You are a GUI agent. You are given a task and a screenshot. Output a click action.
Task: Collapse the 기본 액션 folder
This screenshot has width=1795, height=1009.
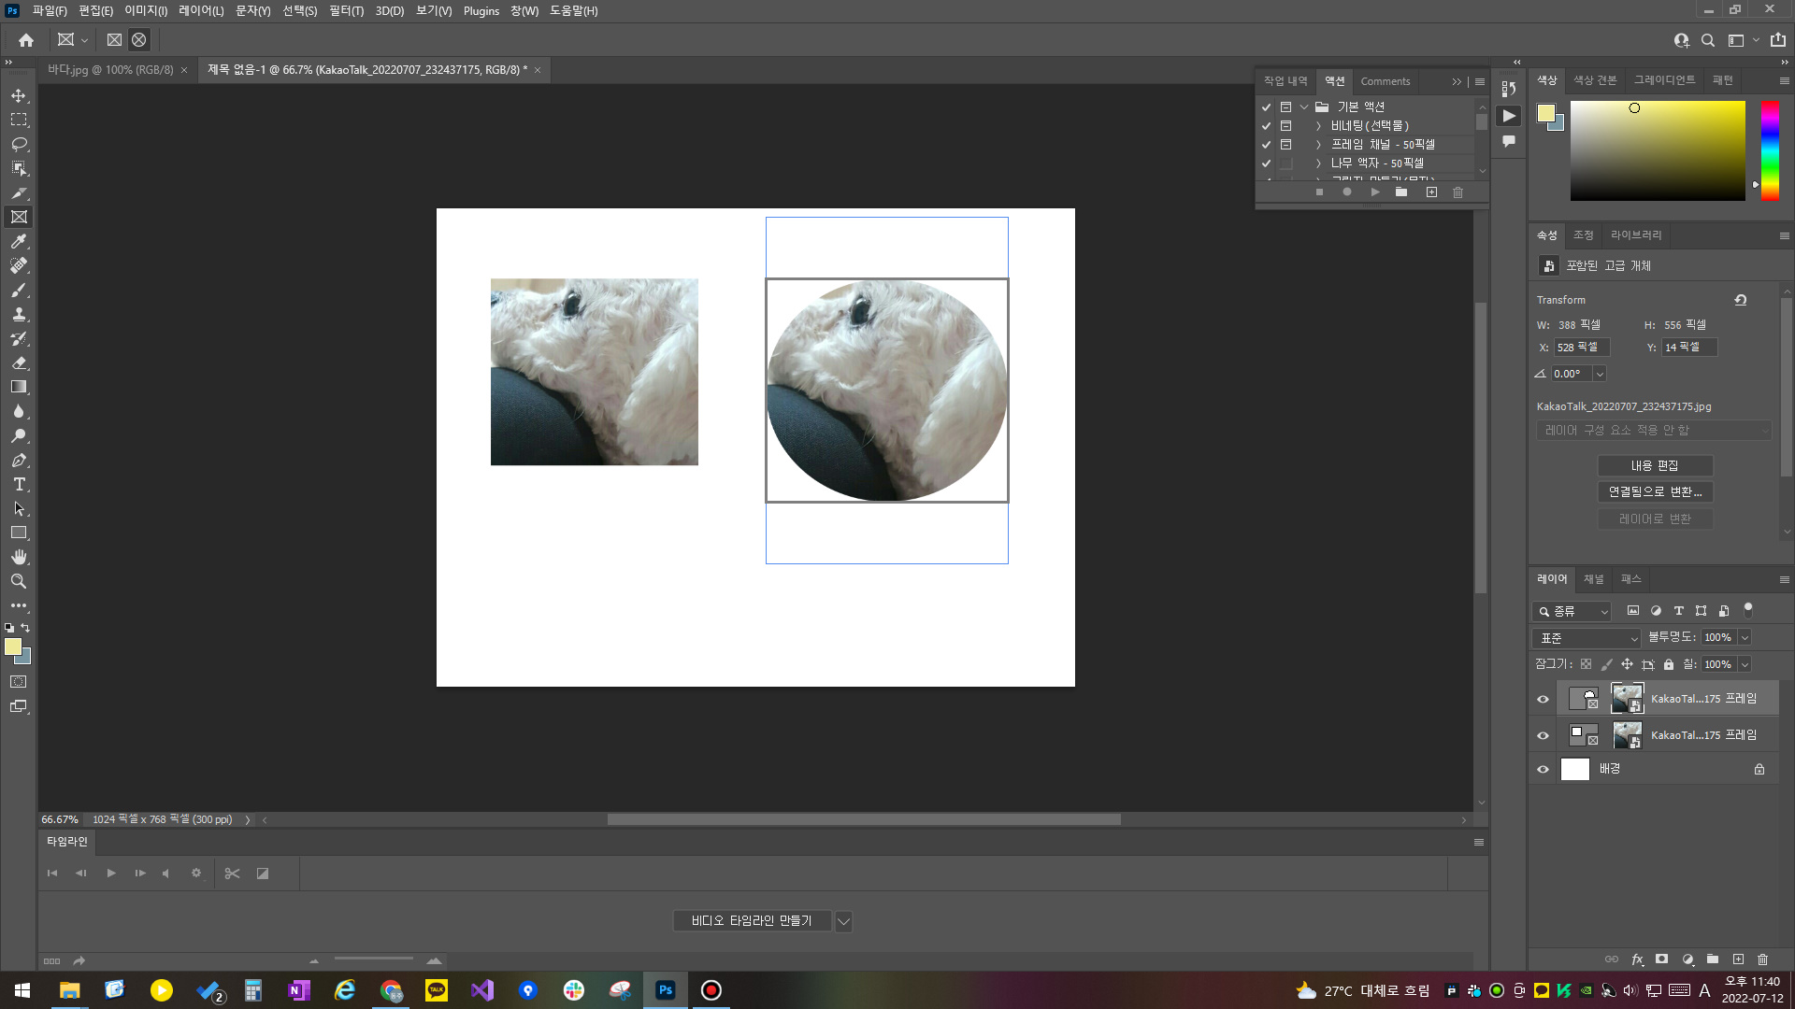(x=1304, y=107)
